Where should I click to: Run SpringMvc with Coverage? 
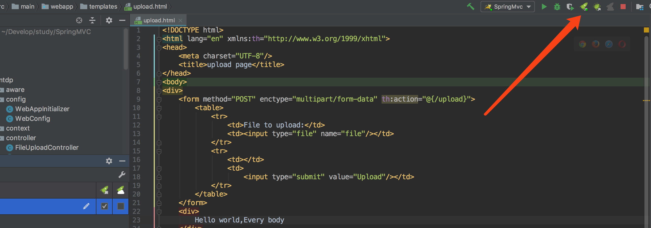click(x=570, y=7)
